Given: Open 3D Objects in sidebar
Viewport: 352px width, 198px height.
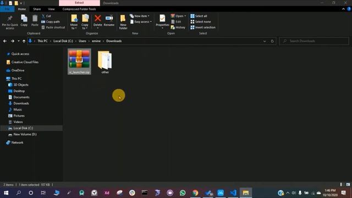Looking at the screenshot, I should point(18,85).
